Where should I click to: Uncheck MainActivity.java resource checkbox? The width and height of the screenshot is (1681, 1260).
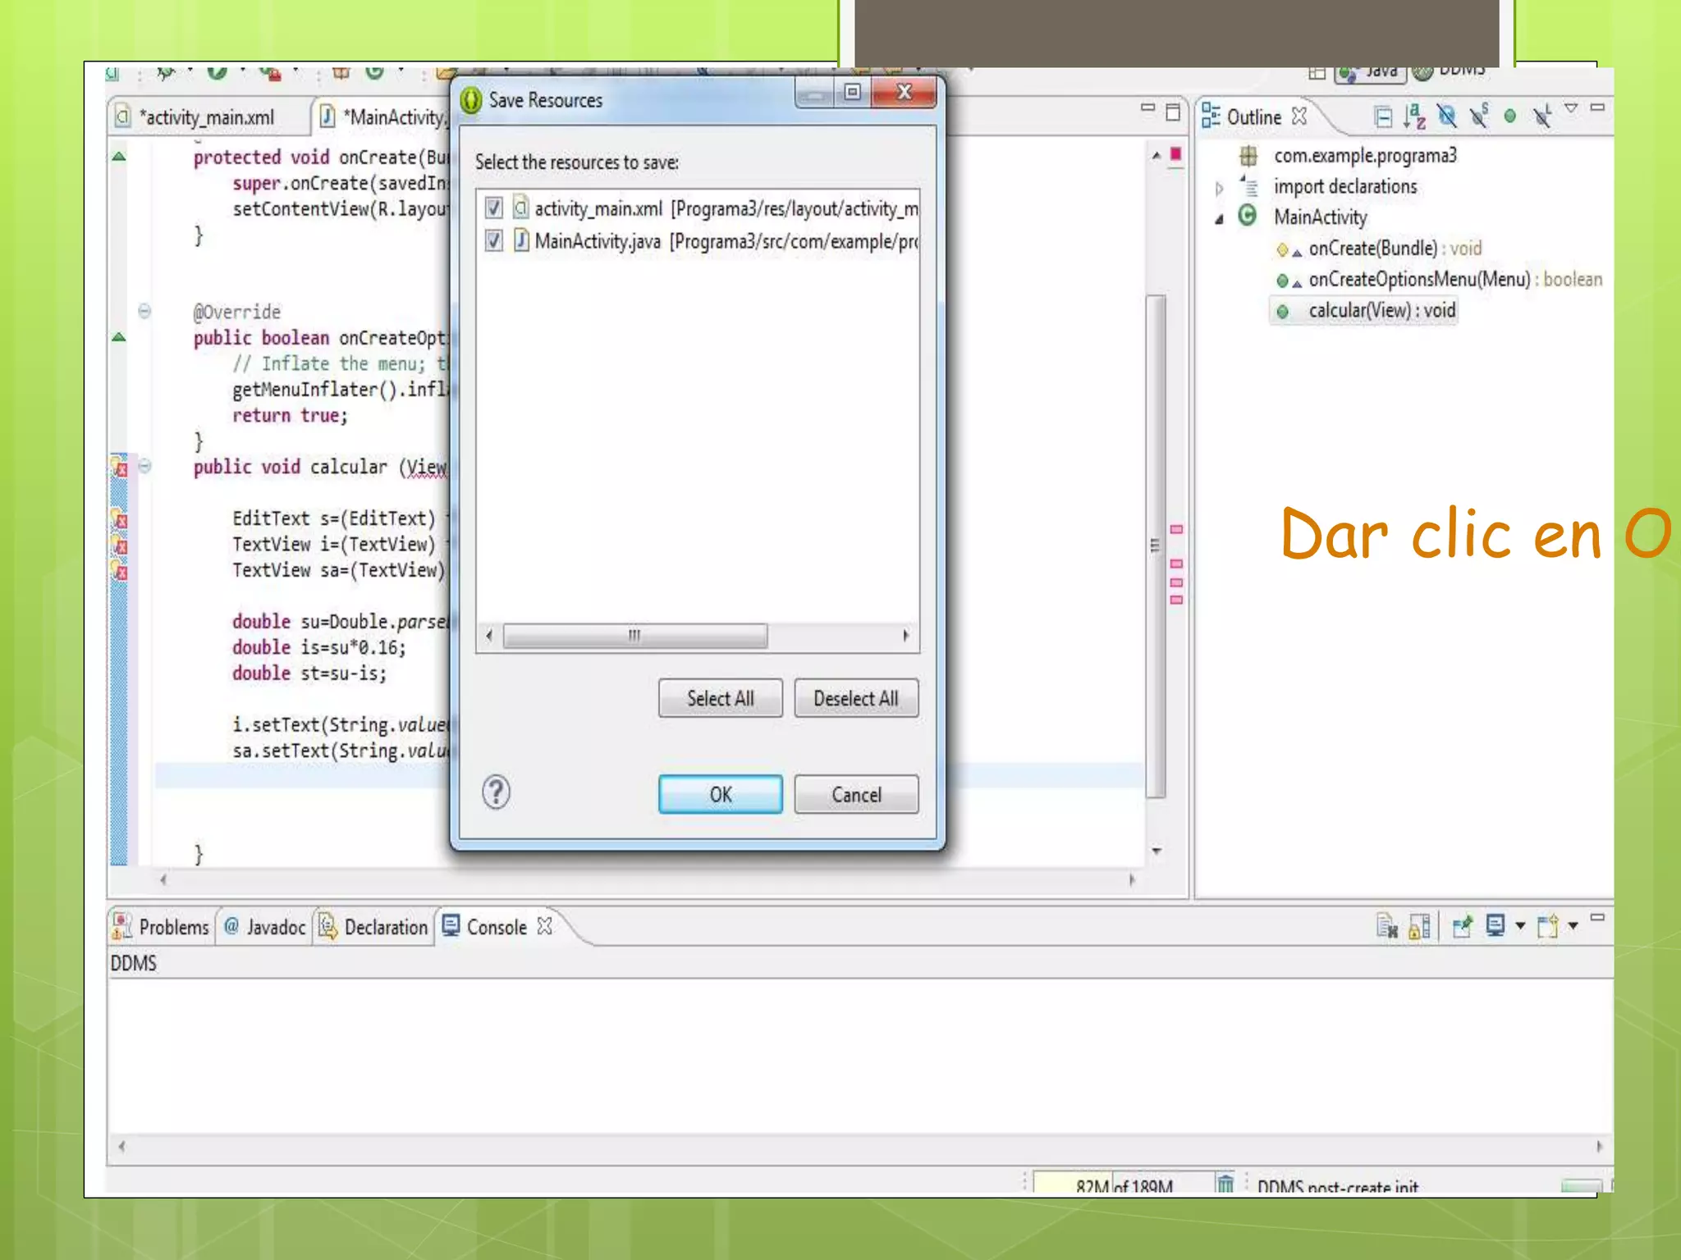coord(493,240)
